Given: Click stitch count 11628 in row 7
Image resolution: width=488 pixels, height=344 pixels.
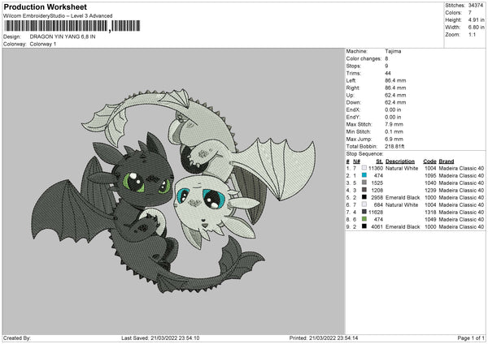Looking at the screenshot, I should tap(376, 212).
